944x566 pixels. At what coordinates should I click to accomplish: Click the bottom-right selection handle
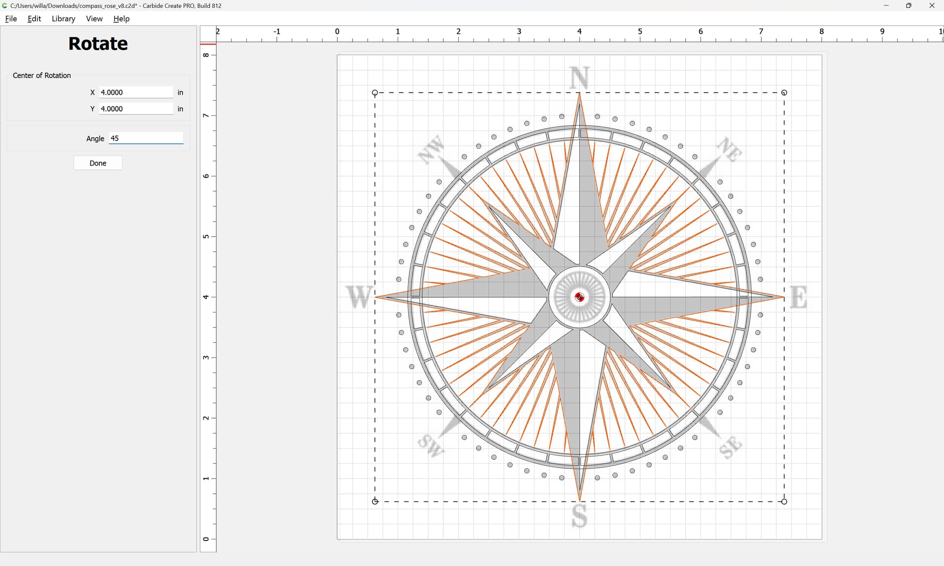click(784, 501)
